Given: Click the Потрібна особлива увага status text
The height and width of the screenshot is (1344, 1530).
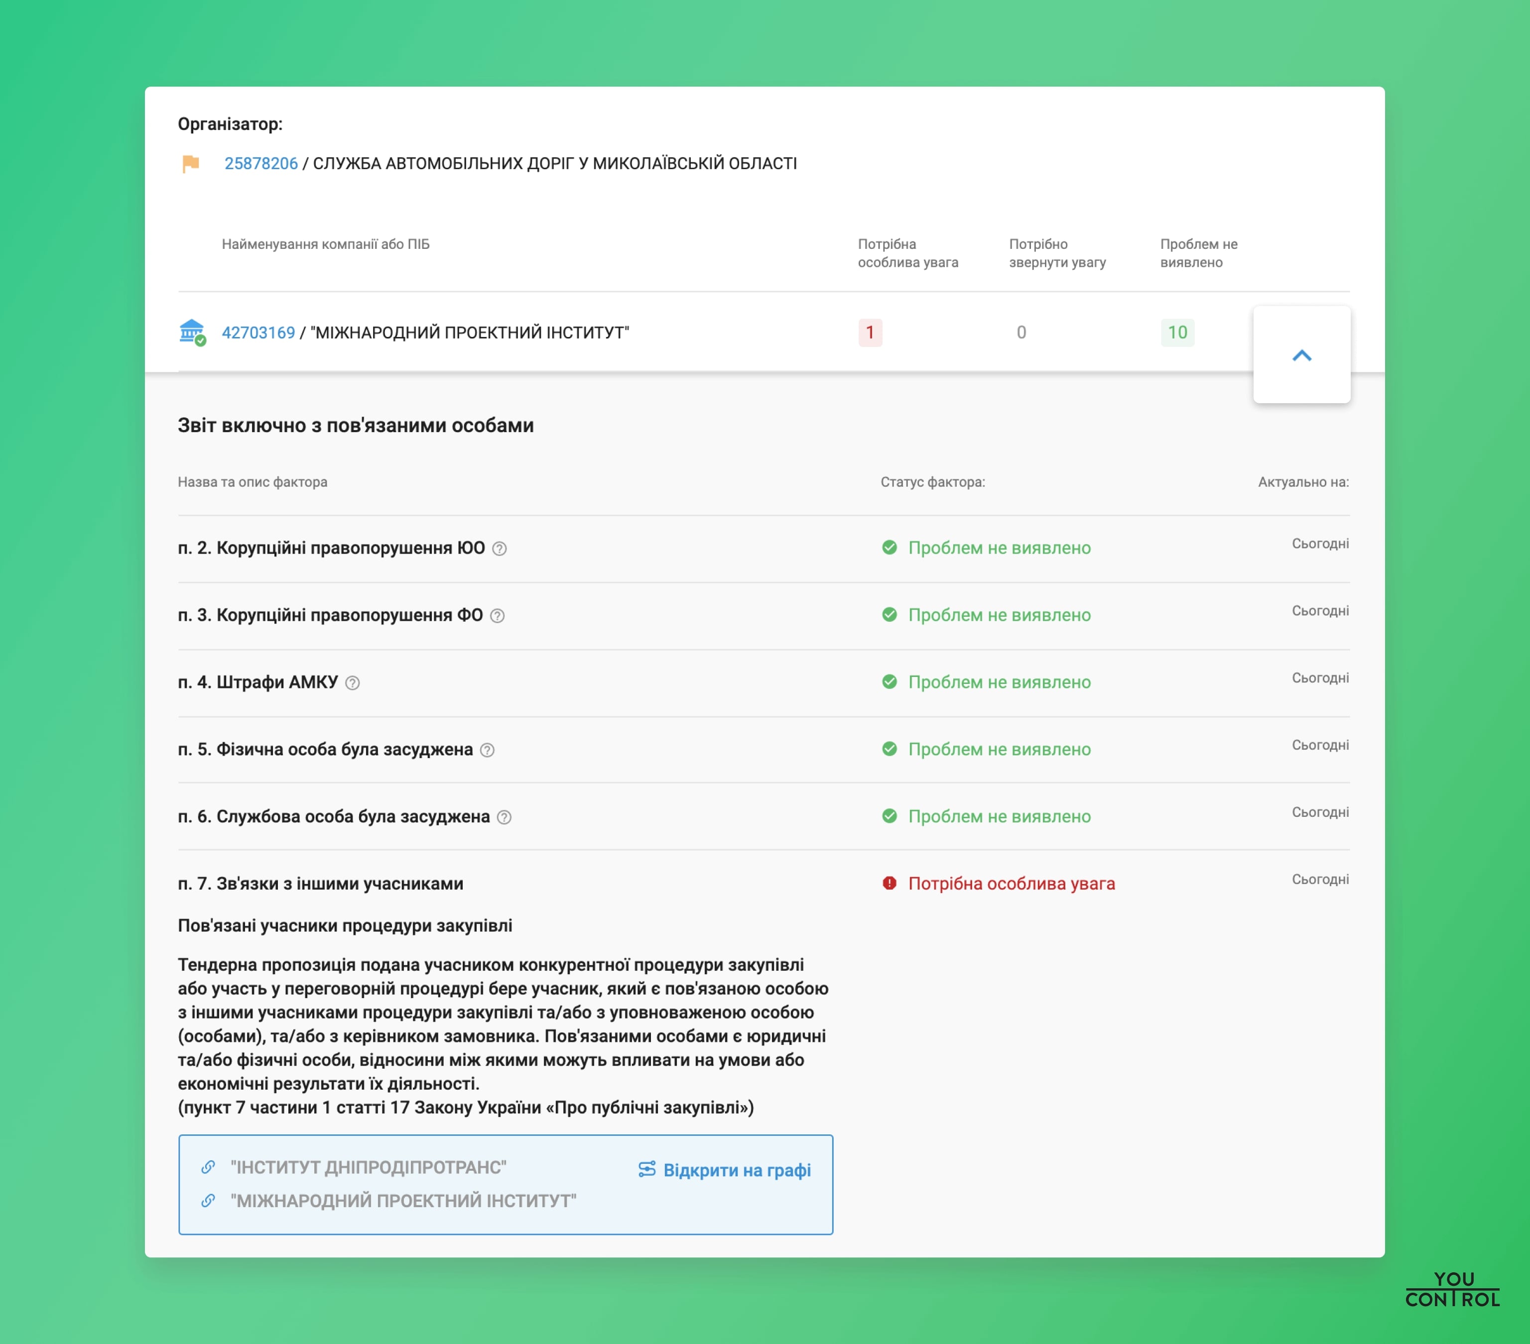Looking at the screenshot, I should point(1011,884).
